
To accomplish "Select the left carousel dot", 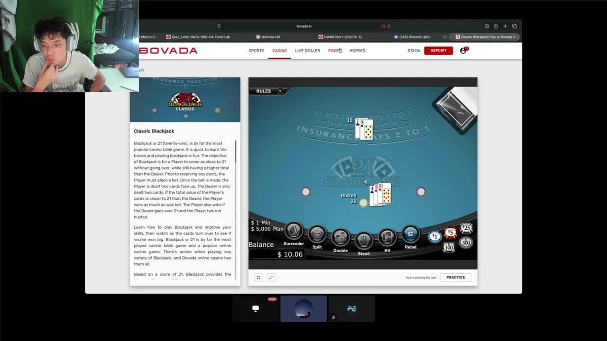I will (154, 110).
